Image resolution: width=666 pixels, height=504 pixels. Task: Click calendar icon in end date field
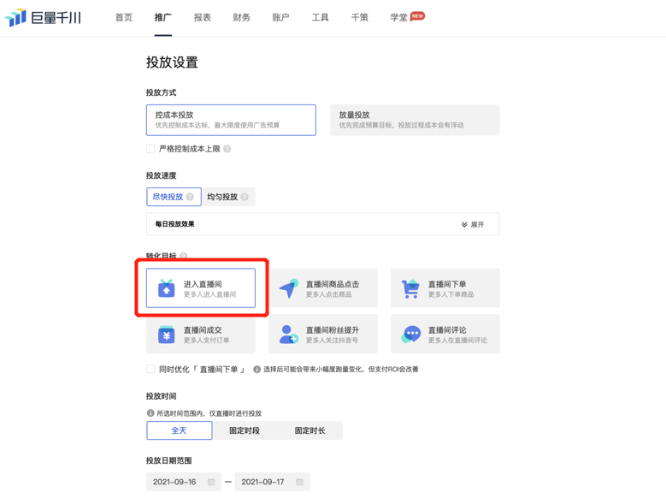coord(299,482)
